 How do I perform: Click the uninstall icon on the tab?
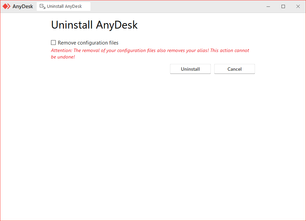click(42, 6)
